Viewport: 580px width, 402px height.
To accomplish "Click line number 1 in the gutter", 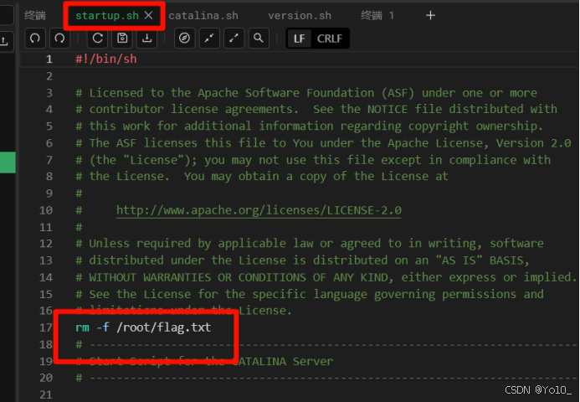I will coord(49,59).
